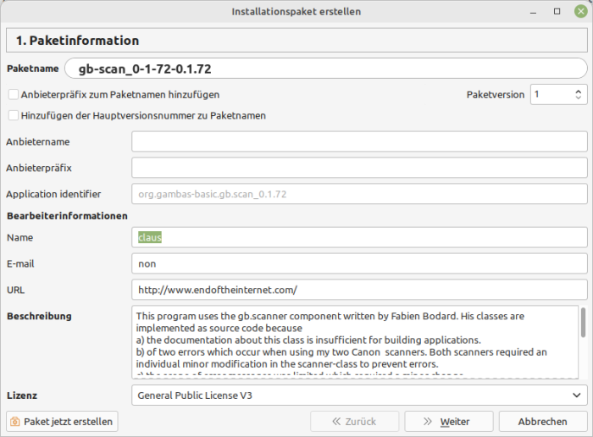Decrease the Paketversion spinner value
The image size is (593, 437).
coord(579,98)
